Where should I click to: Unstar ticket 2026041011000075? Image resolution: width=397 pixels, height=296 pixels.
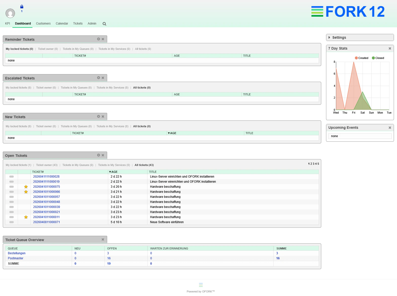coord(26,187)
